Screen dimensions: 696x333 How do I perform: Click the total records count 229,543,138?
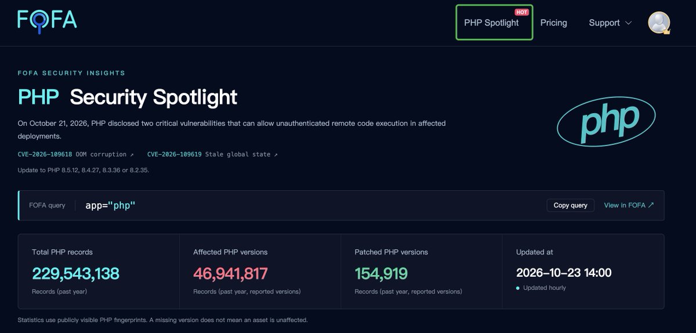75,273
